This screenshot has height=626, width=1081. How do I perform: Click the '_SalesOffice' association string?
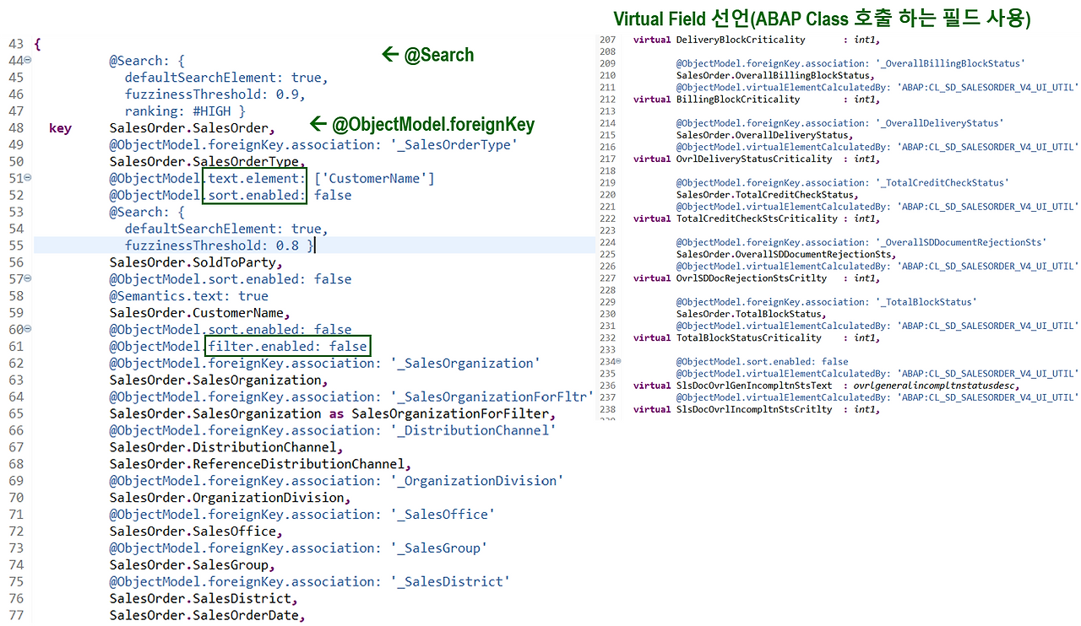(444, 515)
